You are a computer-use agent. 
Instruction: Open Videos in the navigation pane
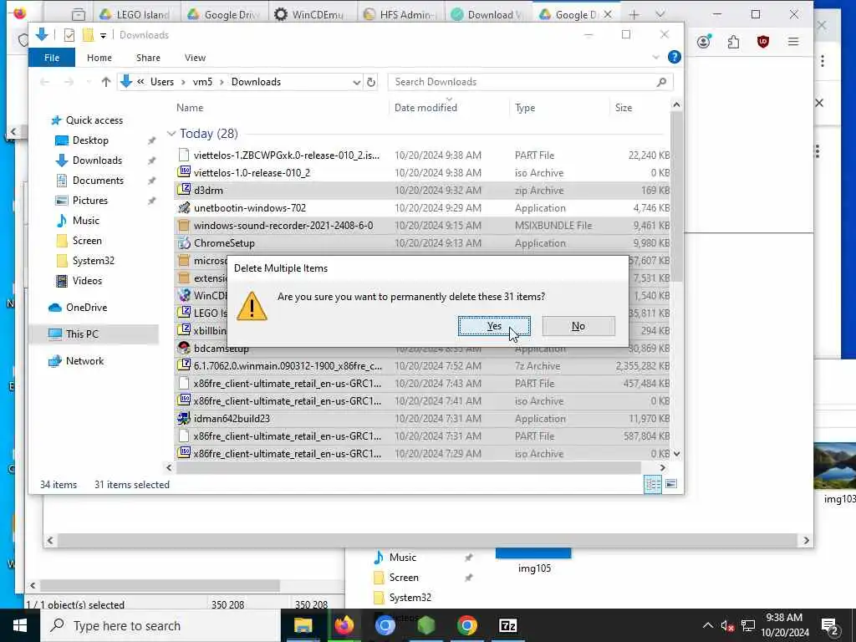click(87, 281)
